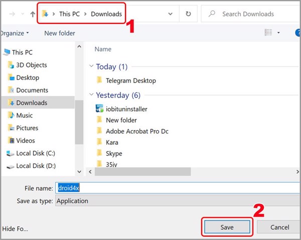Click the forward navigation arrow
Viewport: 301px width, 240px height.
tap(12, 14)
